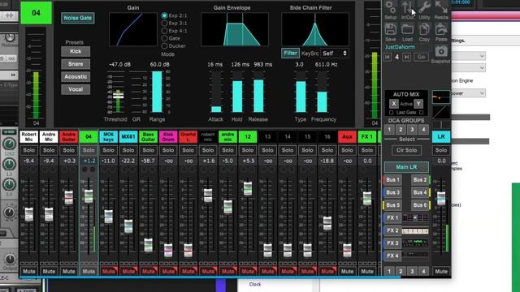Mute the LR master channel

(441, 271)
